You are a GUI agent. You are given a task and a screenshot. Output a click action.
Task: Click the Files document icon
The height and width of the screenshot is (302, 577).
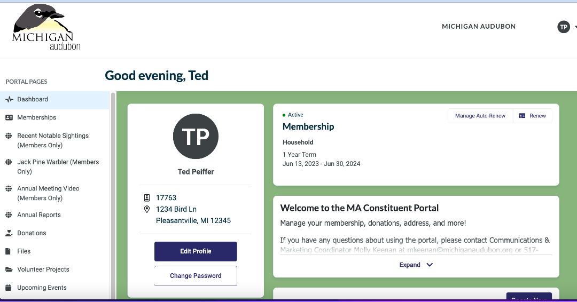[8, 251]
